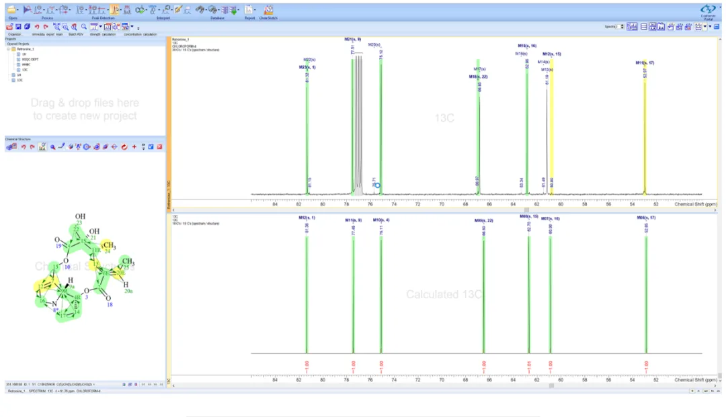The height and width of the screenshot is (417, 726).
Task: Open the dropdown arrow beside Open icon
Action: click(x=17, y=10)
